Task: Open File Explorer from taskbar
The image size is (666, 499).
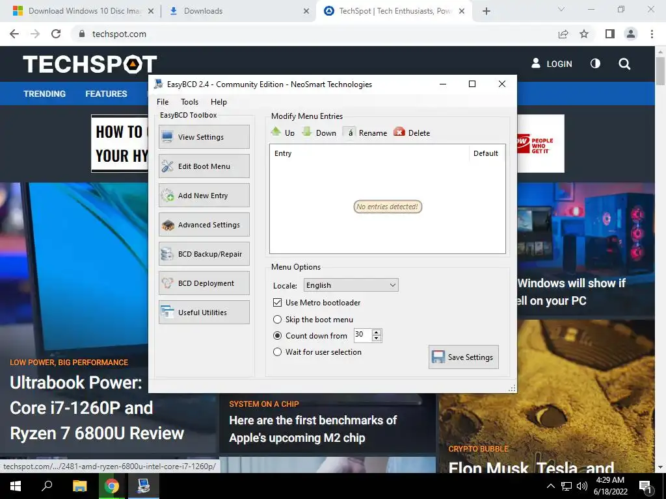Action: click(x=79, y=486)
